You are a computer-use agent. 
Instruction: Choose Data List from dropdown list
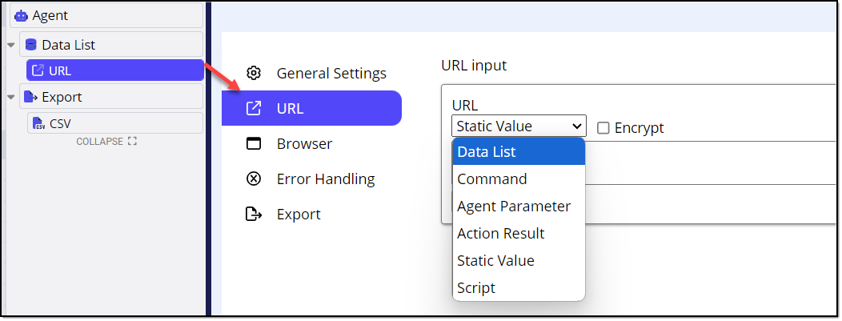click(519, 152)
